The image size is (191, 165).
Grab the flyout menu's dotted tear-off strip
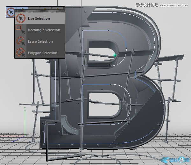pyautogui.click(x=39, y=11)
